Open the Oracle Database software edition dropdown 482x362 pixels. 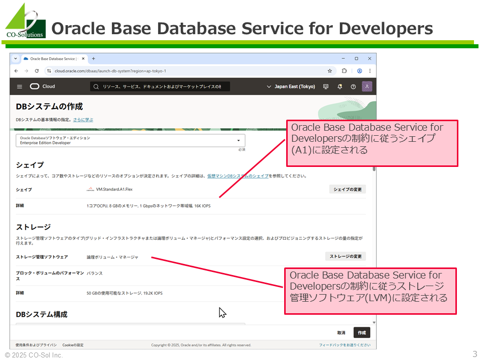(131, 140)
